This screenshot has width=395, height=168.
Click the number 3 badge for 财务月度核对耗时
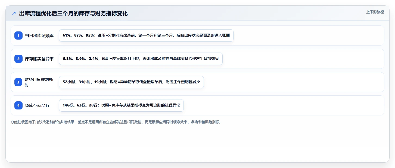[18, 82]
